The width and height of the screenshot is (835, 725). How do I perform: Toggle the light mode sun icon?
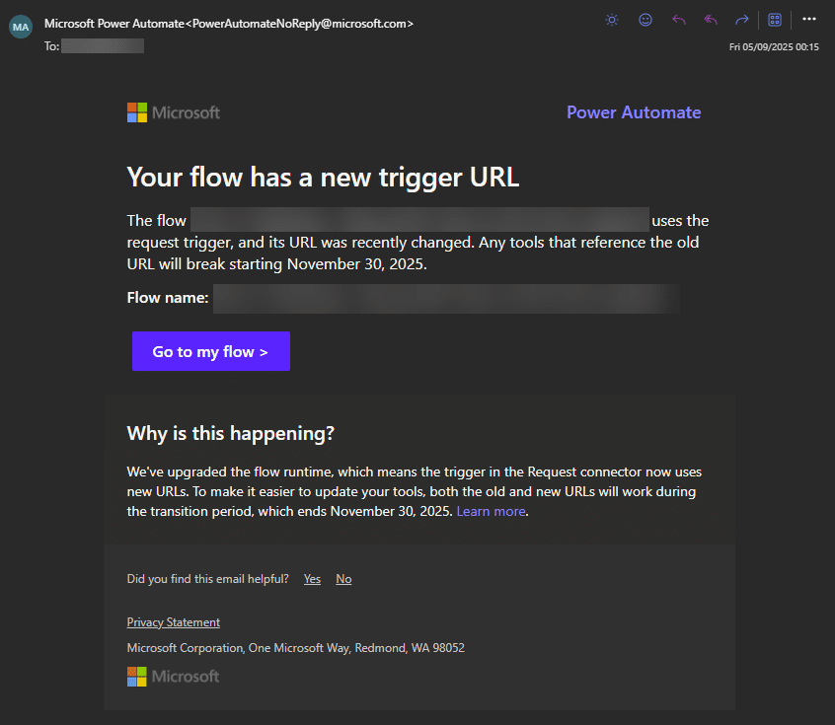tap(611, 19)
